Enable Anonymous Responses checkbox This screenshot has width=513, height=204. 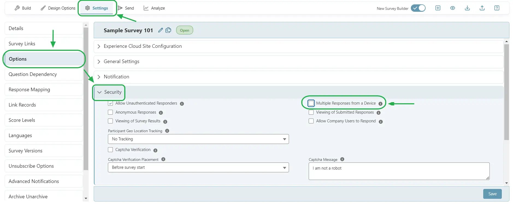(110, 112)
